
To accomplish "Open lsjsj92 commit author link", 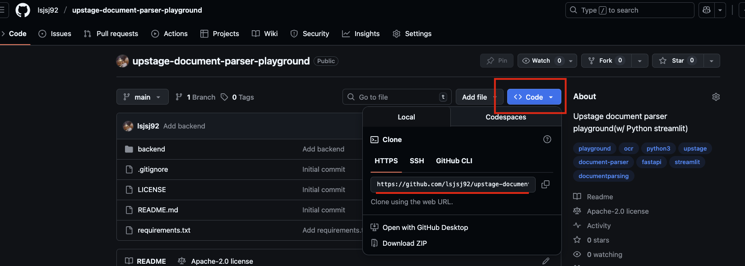I will click(148, 126).
